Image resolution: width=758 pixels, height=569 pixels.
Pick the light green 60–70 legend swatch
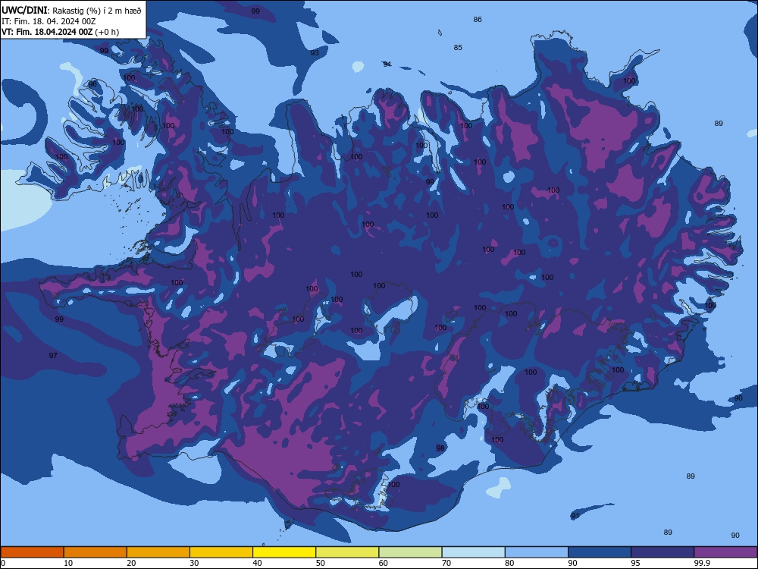point(410,552)
